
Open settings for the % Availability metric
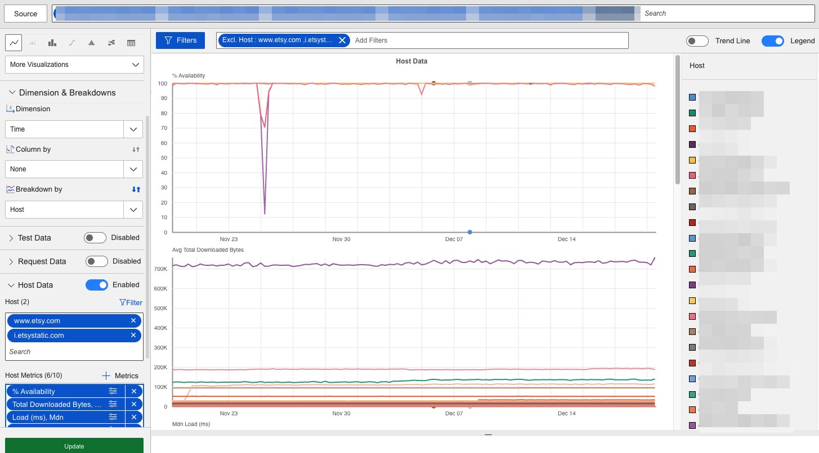click(x=113, y=391)
